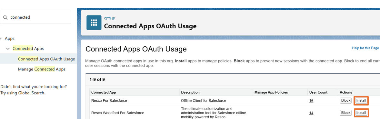Click the User Count column header
Screen dimensions: 380x119
click(318, 92)
